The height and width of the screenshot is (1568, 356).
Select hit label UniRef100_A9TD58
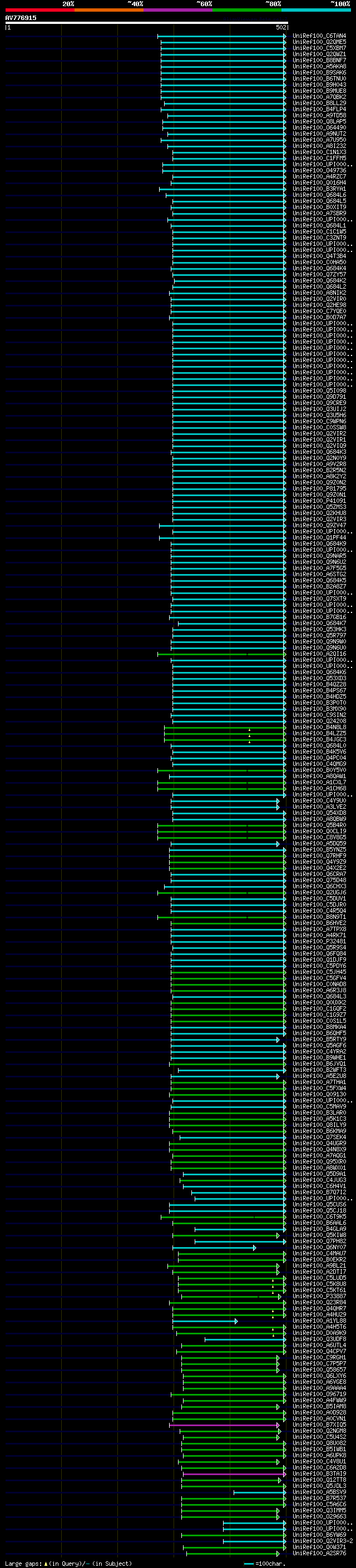[x=319, y=116]
